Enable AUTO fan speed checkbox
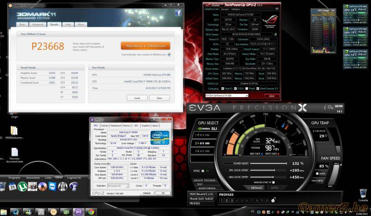The width and height of the screenshot is (371, 216). click(x=317, y=173)
